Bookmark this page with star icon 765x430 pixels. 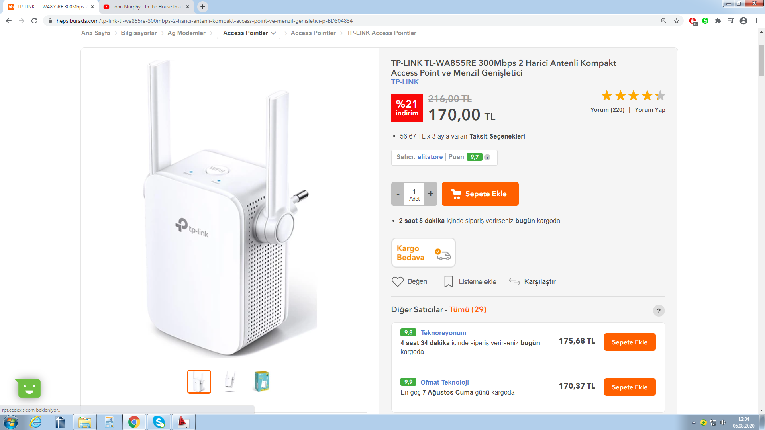coord(677,21)
